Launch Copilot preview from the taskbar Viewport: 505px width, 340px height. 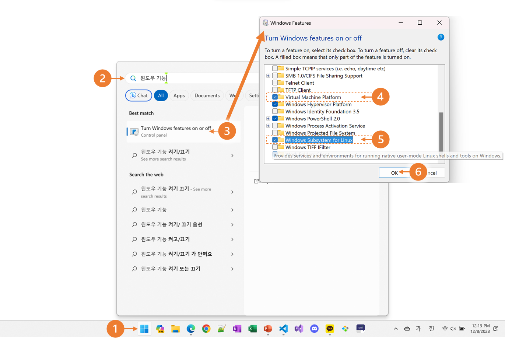[160, 329]
